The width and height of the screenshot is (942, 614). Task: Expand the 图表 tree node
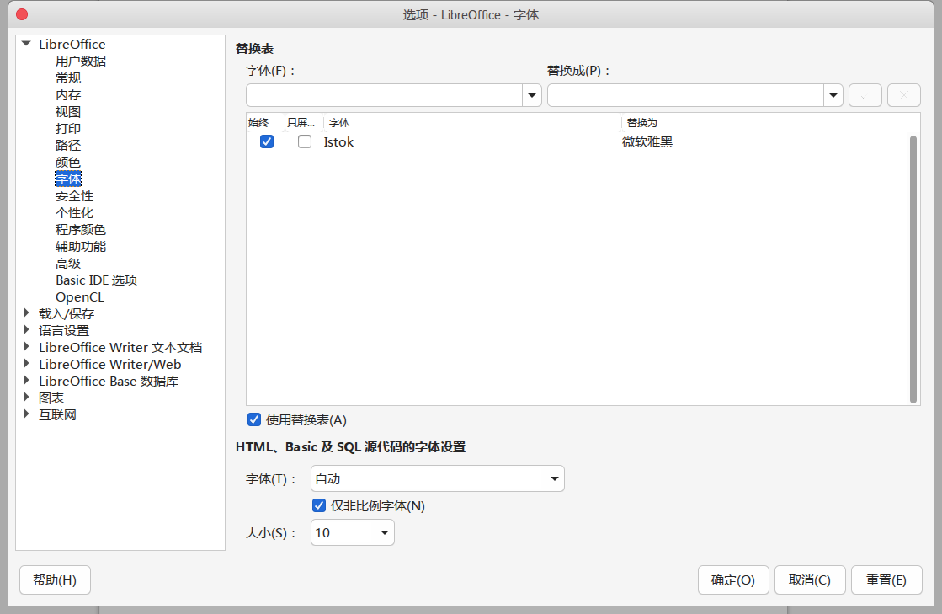click(26, 397)
